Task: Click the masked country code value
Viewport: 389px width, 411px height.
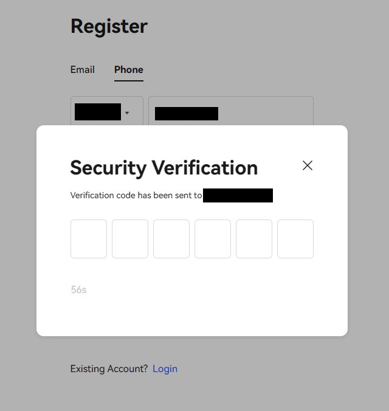Action: point(98,112)
